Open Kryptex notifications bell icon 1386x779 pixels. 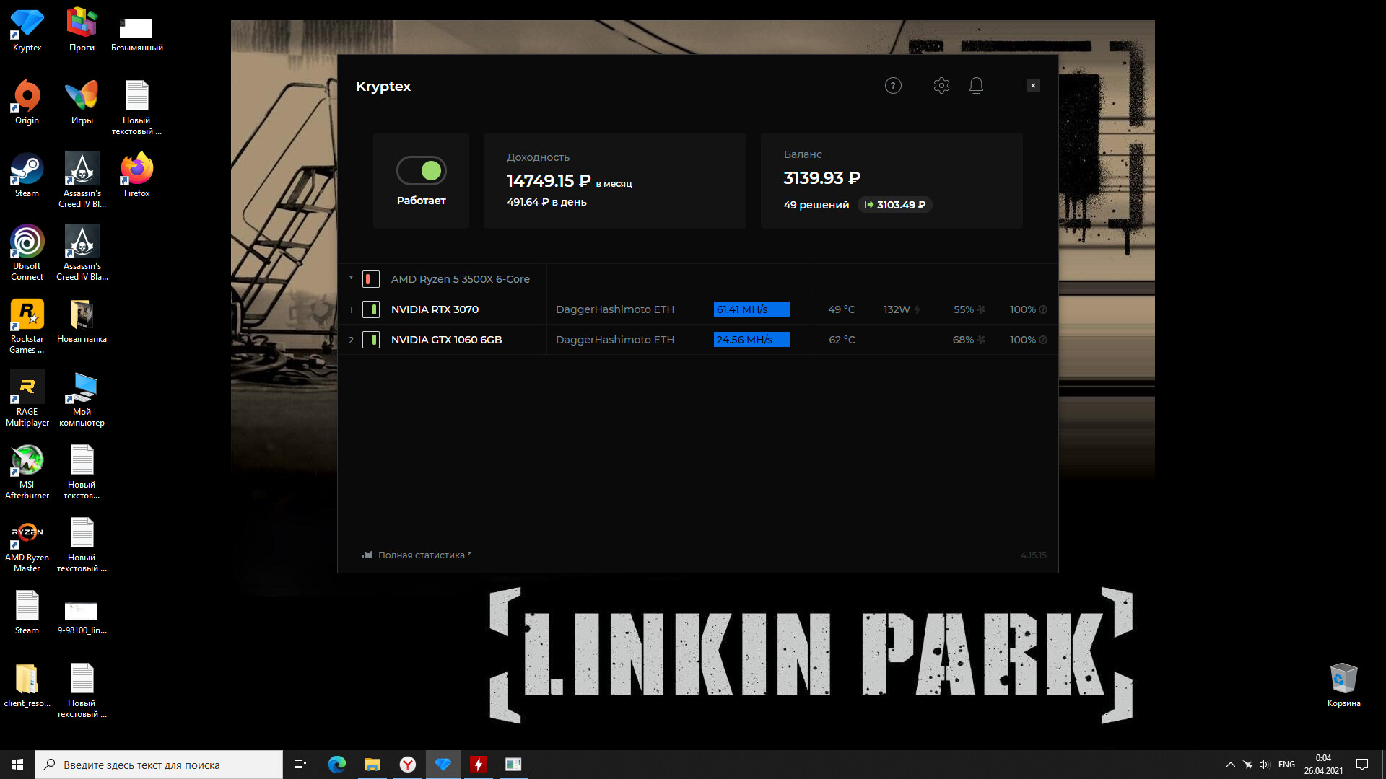click(976, 86)
